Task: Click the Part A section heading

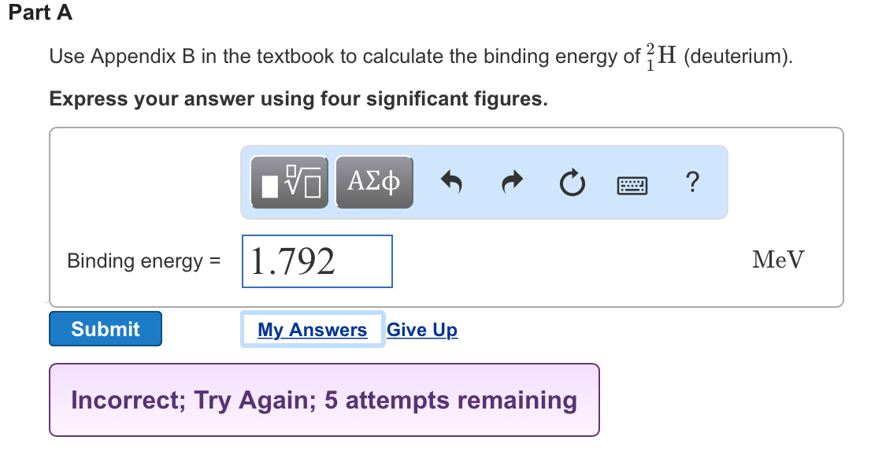Action: [43, 13]
